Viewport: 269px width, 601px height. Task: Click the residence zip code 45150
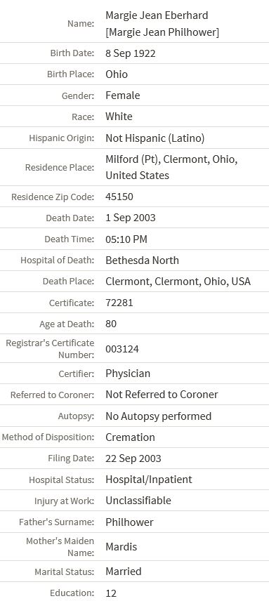click(119, 197)
